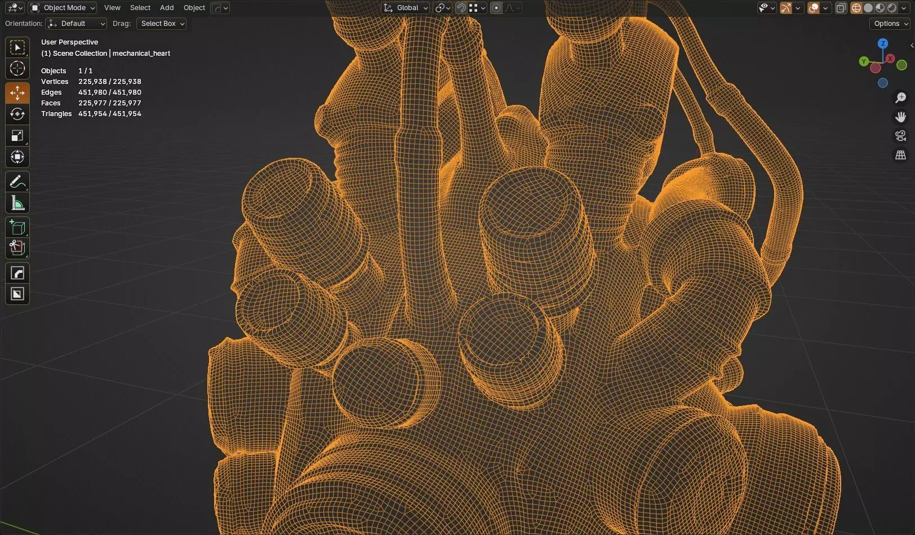Activate the Transform tool
Viewport: 915px width, 535px height.
(17, 157)
